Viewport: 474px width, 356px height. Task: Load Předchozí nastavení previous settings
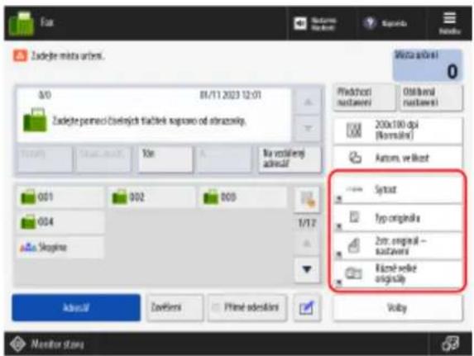click(365, 97)
